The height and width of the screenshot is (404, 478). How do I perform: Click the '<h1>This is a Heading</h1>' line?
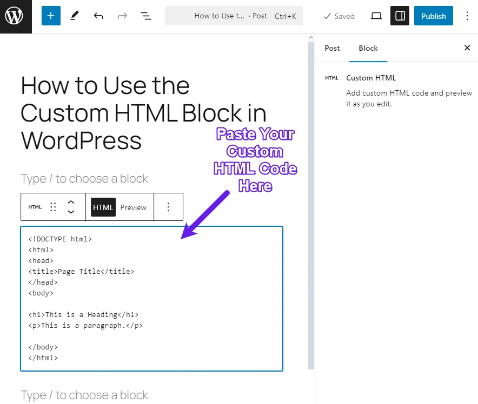pos(83,314)
